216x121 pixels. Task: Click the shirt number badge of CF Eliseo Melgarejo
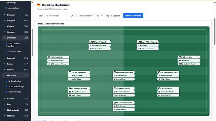(90, 42)
